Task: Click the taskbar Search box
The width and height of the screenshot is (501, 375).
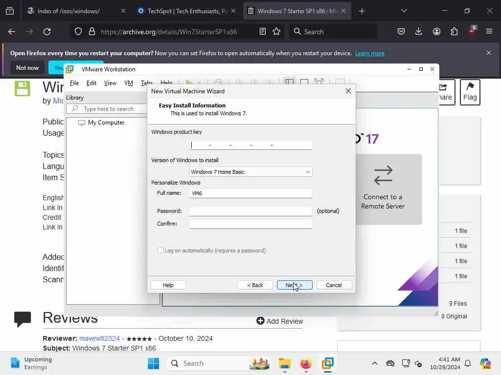Action: click(218, 363)
